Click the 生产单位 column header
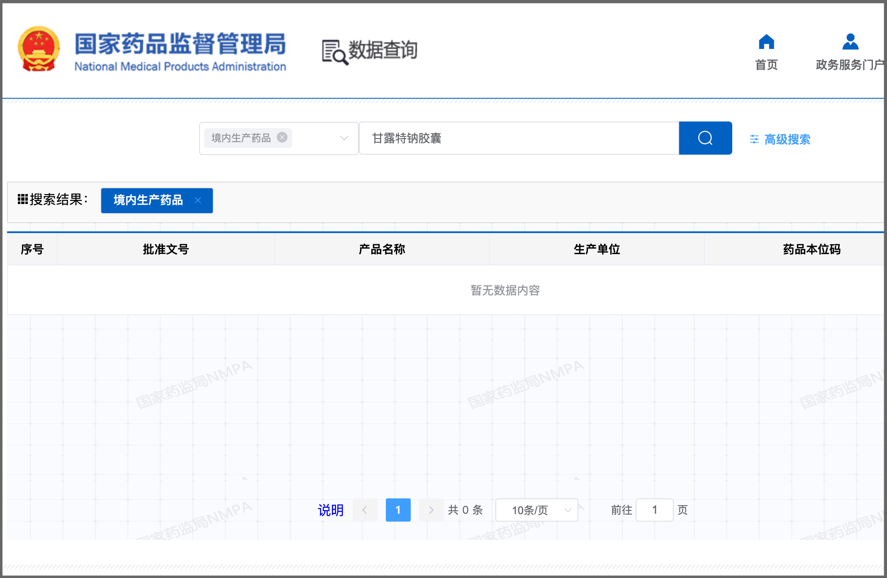 [x=597, y=249]
